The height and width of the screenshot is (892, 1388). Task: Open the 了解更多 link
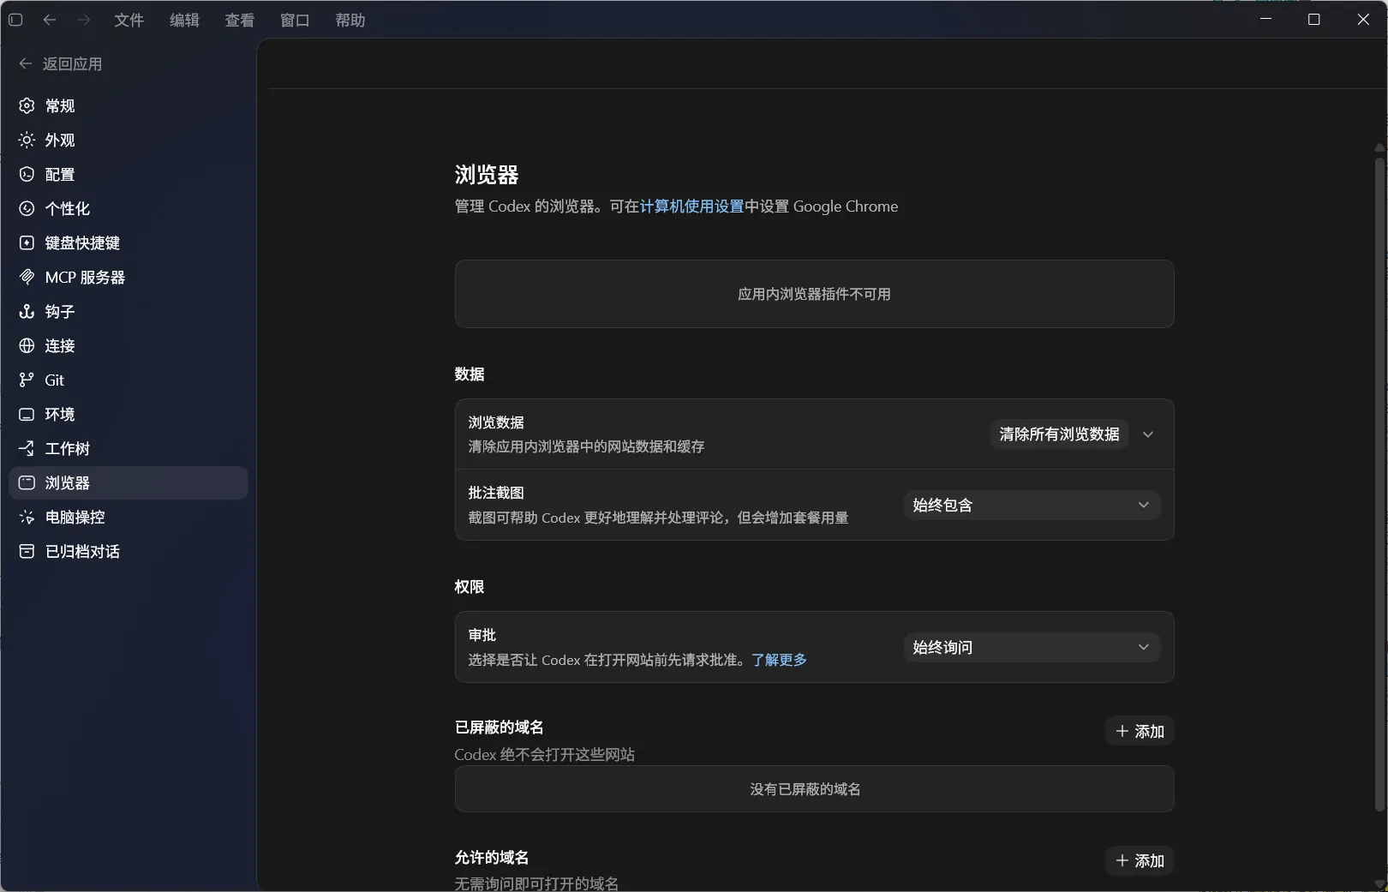(779, 660)
